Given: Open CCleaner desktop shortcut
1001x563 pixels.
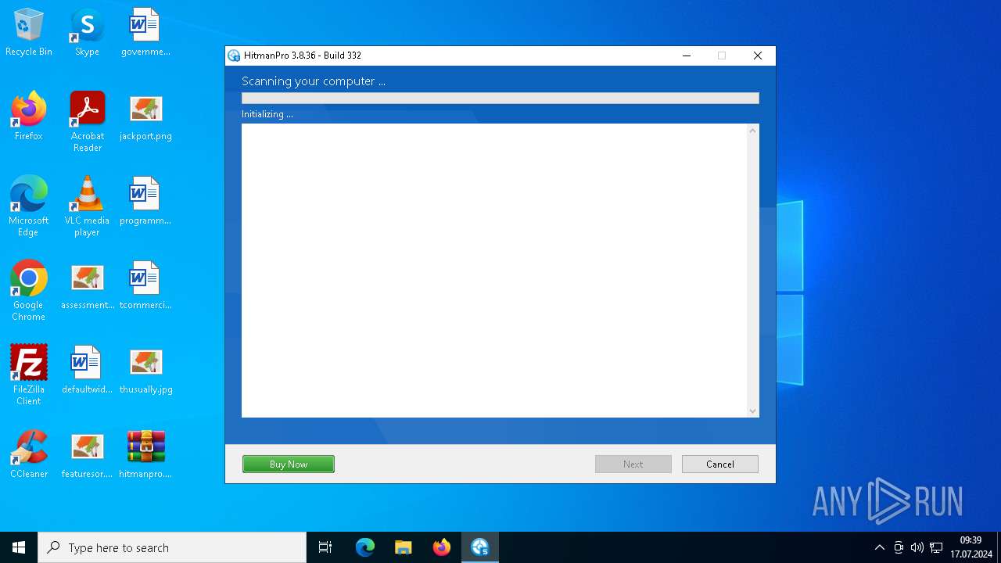Looking at the screenshot, I should point(29,454).
